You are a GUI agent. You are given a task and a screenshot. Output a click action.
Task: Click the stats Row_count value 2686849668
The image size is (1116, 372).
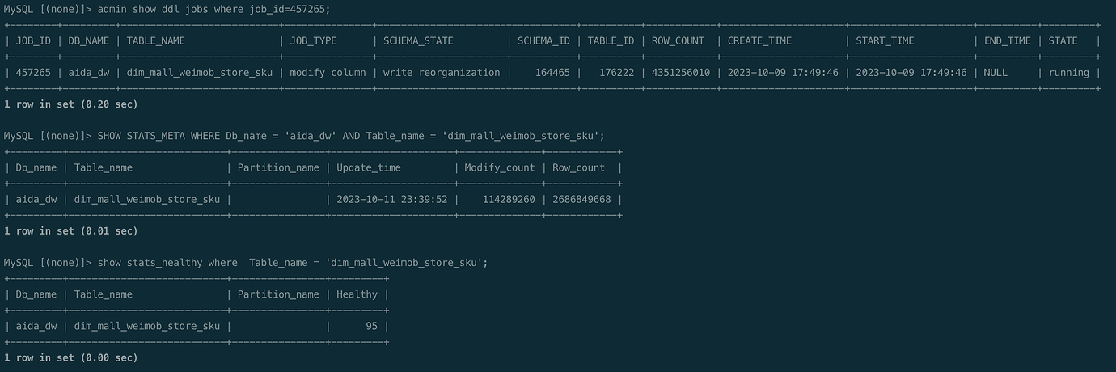(581, 200)
